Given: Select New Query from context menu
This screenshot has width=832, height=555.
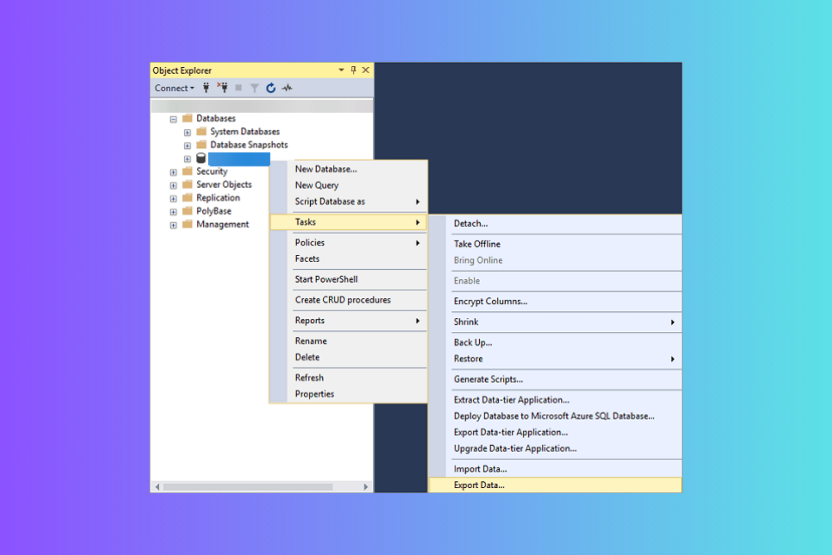Looking at the screenshot, I should [x=317, y=185].
